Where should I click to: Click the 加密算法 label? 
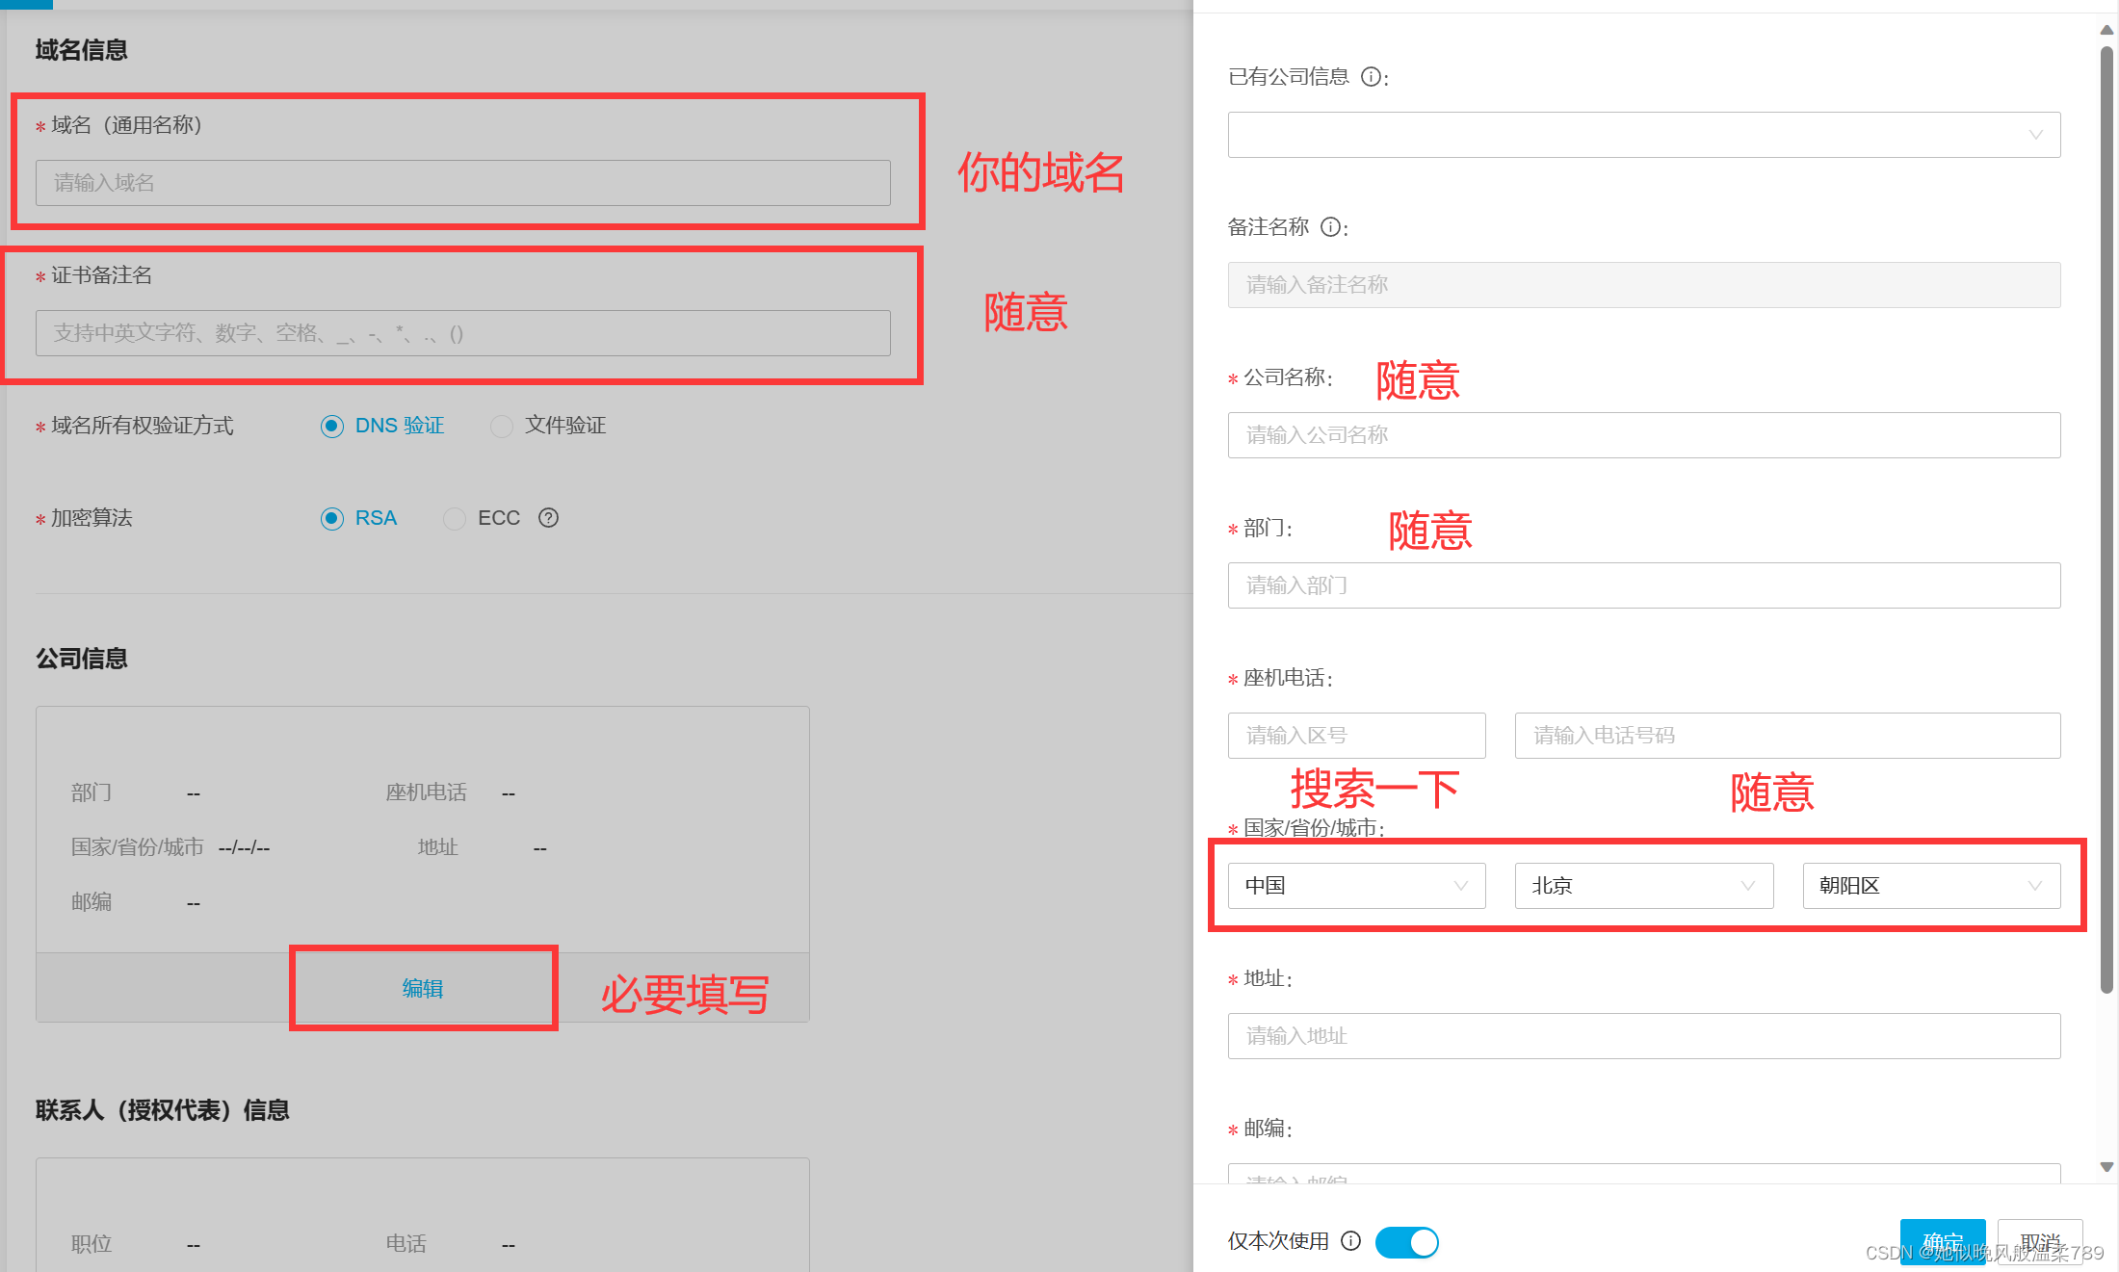(x=92, y=518)
